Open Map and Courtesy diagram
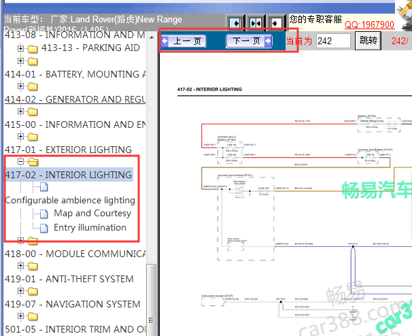The height and width of the screenshot is (336, 412). coord(92,213)
